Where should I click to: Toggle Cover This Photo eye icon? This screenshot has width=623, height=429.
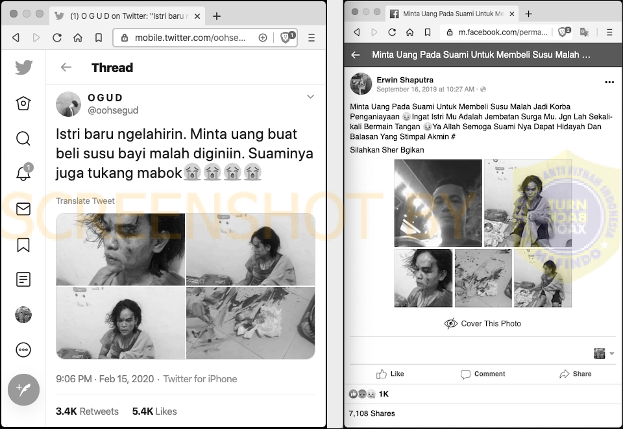coord(450,323)
